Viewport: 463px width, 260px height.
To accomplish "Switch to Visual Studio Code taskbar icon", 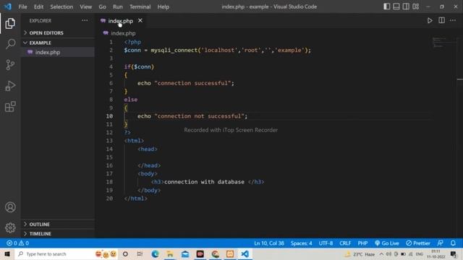I will pyautogui.click(x=245, y=253).
